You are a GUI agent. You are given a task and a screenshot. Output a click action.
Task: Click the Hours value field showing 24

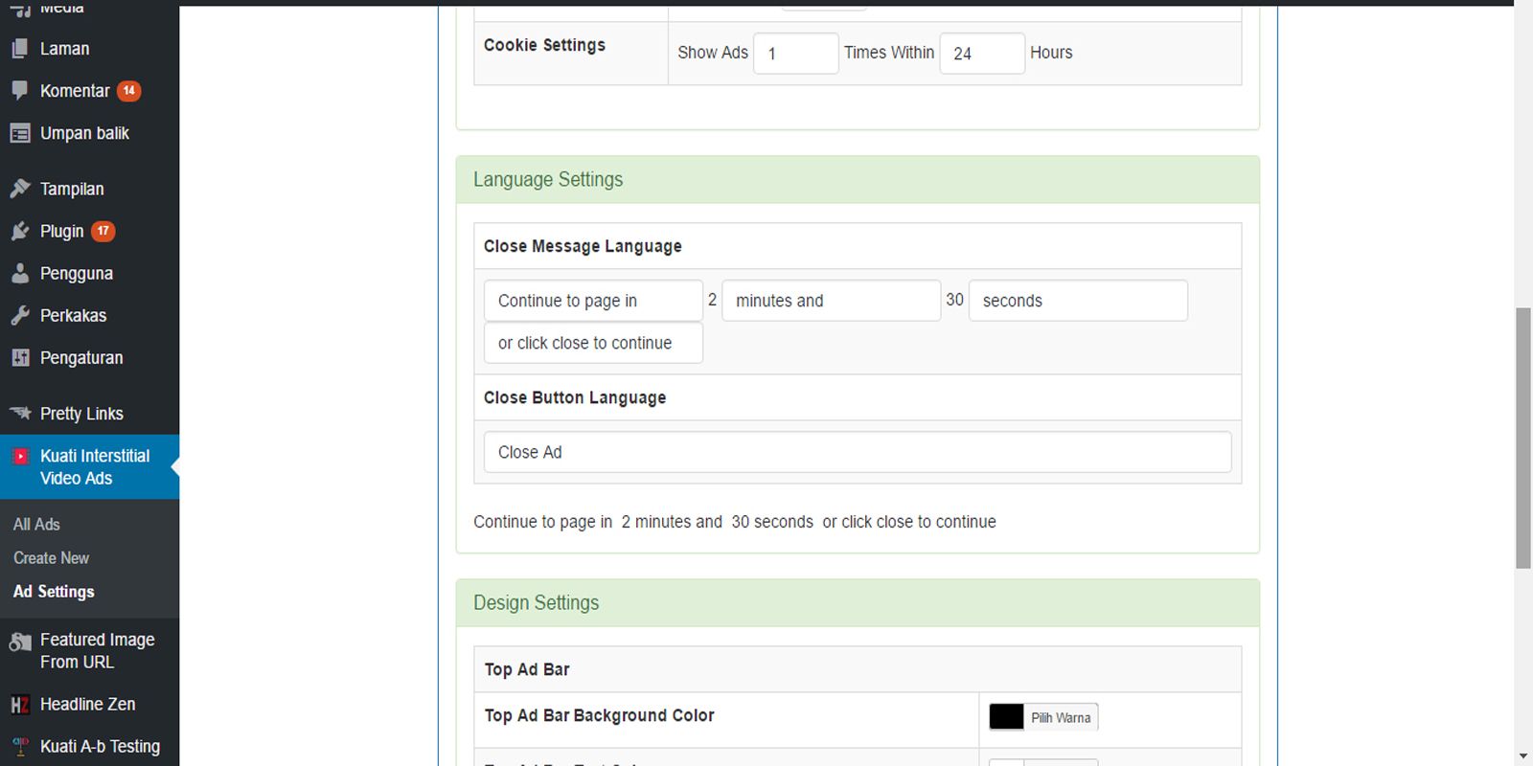click(981, 54)
